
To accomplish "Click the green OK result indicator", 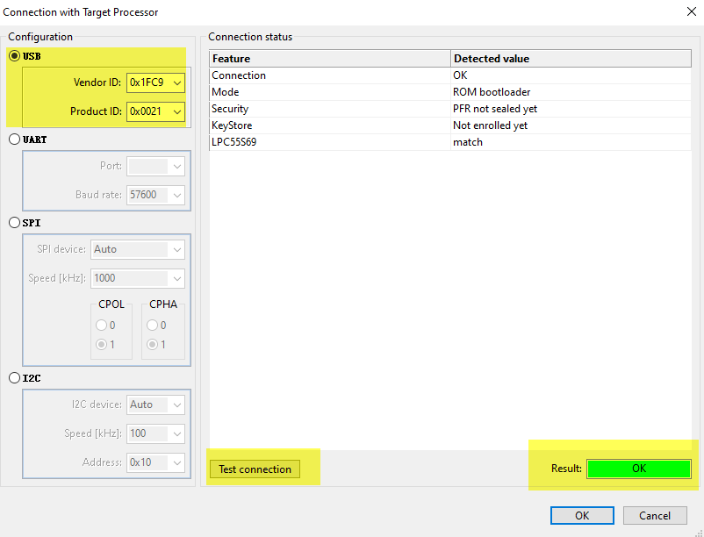I will pyautogui.click(x=638, y=469).
